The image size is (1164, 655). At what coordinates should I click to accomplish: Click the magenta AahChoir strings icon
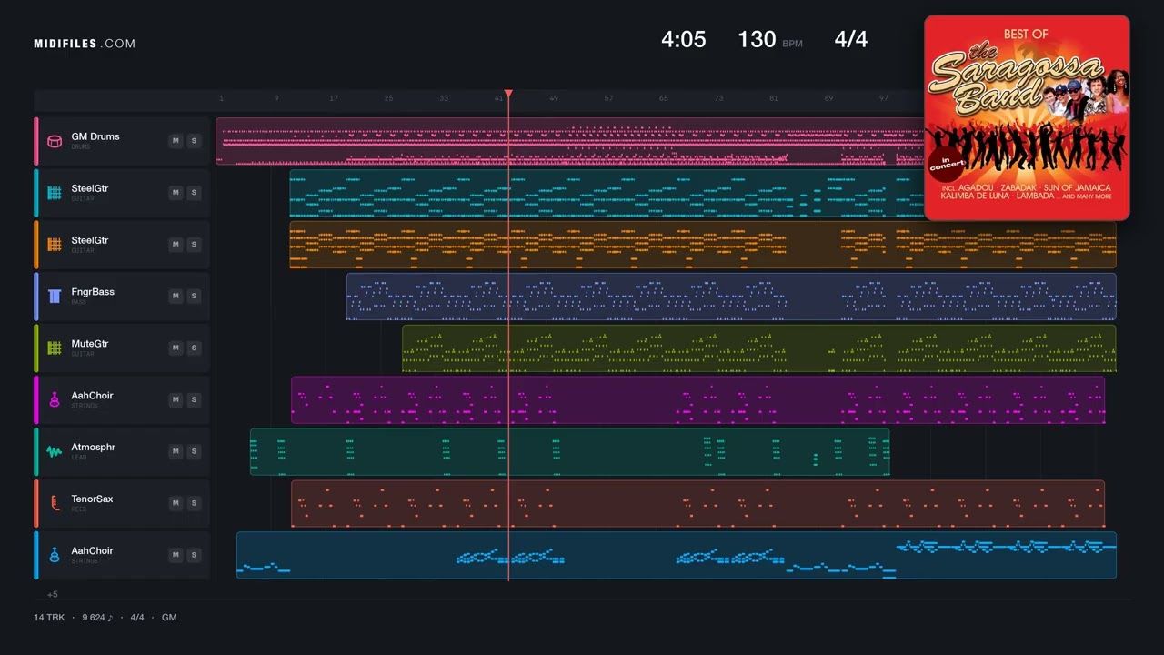click(x=55, y=400)
